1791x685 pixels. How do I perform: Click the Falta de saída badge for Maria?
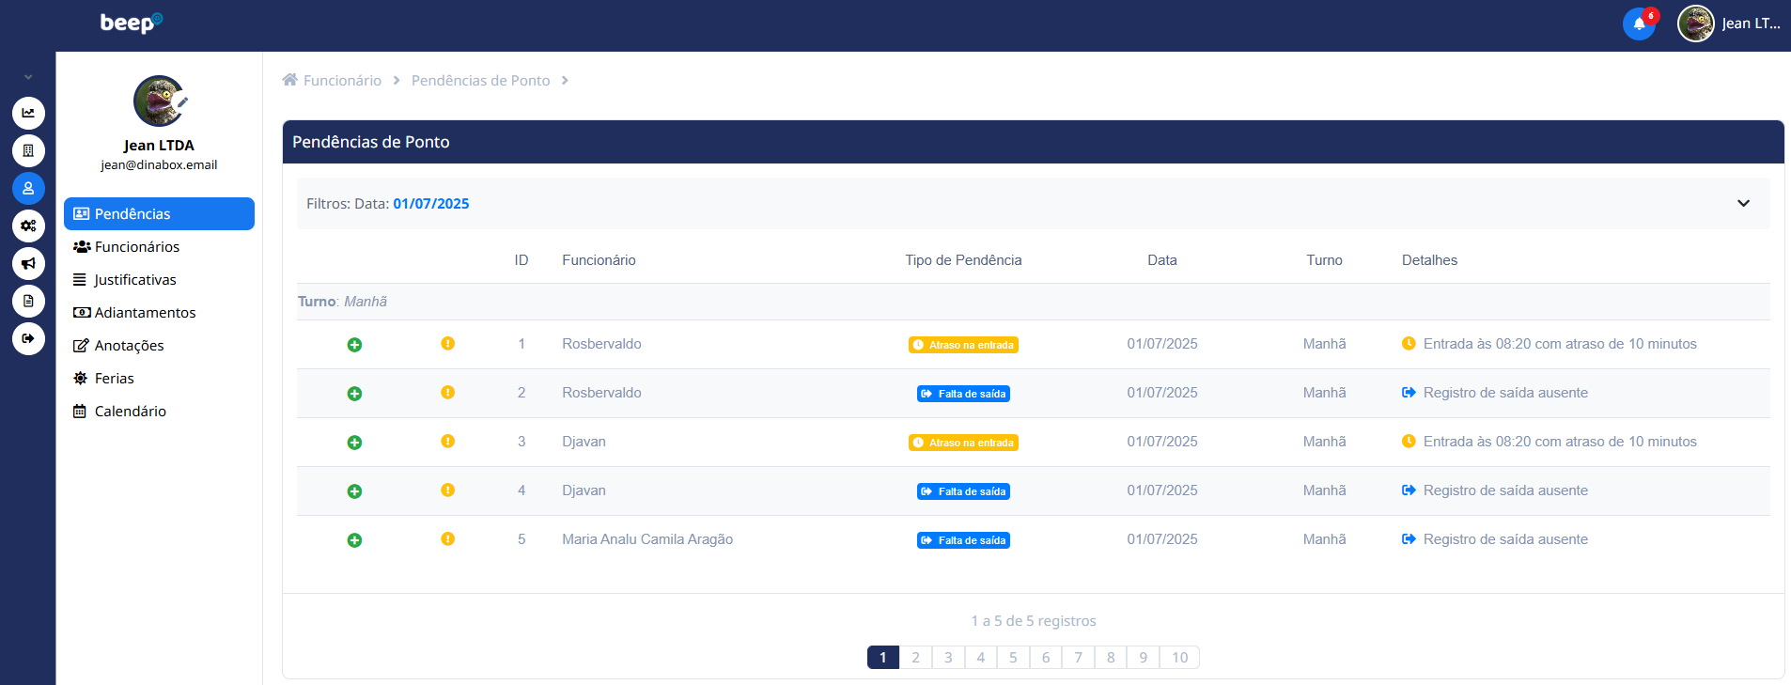[x=963, y=540]
